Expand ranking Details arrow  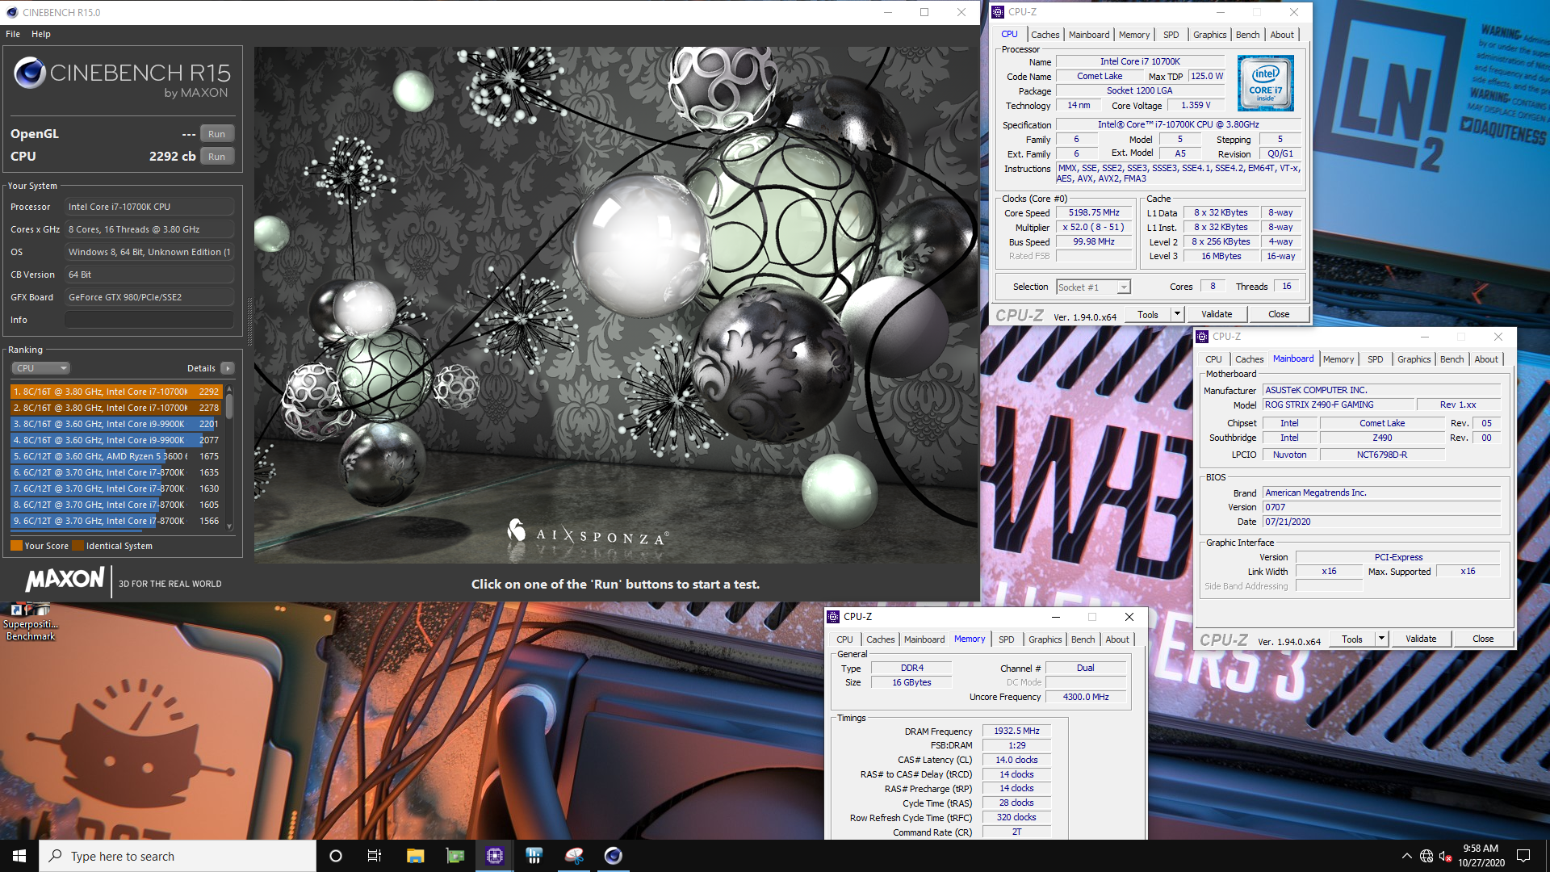click(x=228, y=368)
